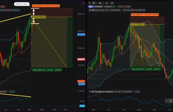The width and height of the screenshot is (173, 112).
Task: Click 4000.00 on the left chart price axis
Action: [x=81, y=31]
